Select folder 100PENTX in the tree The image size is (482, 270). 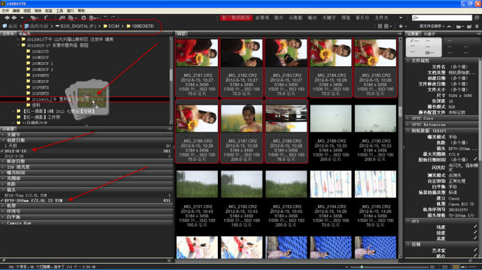click(41, 75)
